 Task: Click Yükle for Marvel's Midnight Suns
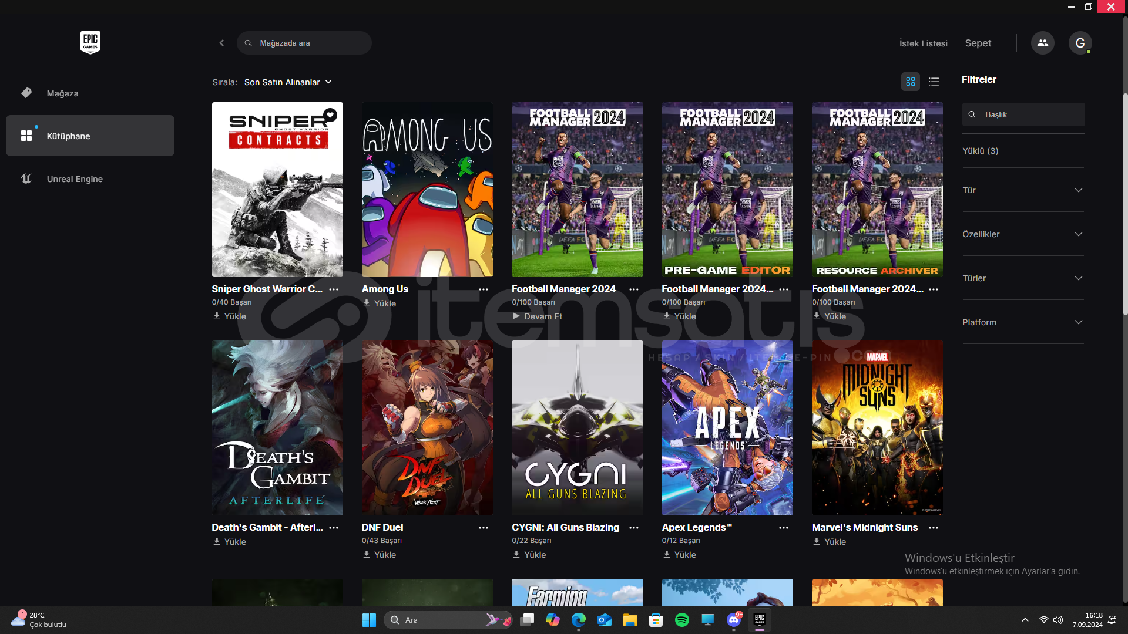pos(830,542)
